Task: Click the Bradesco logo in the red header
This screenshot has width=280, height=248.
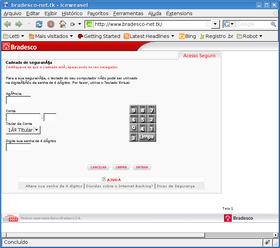Action: pos(20,47)
